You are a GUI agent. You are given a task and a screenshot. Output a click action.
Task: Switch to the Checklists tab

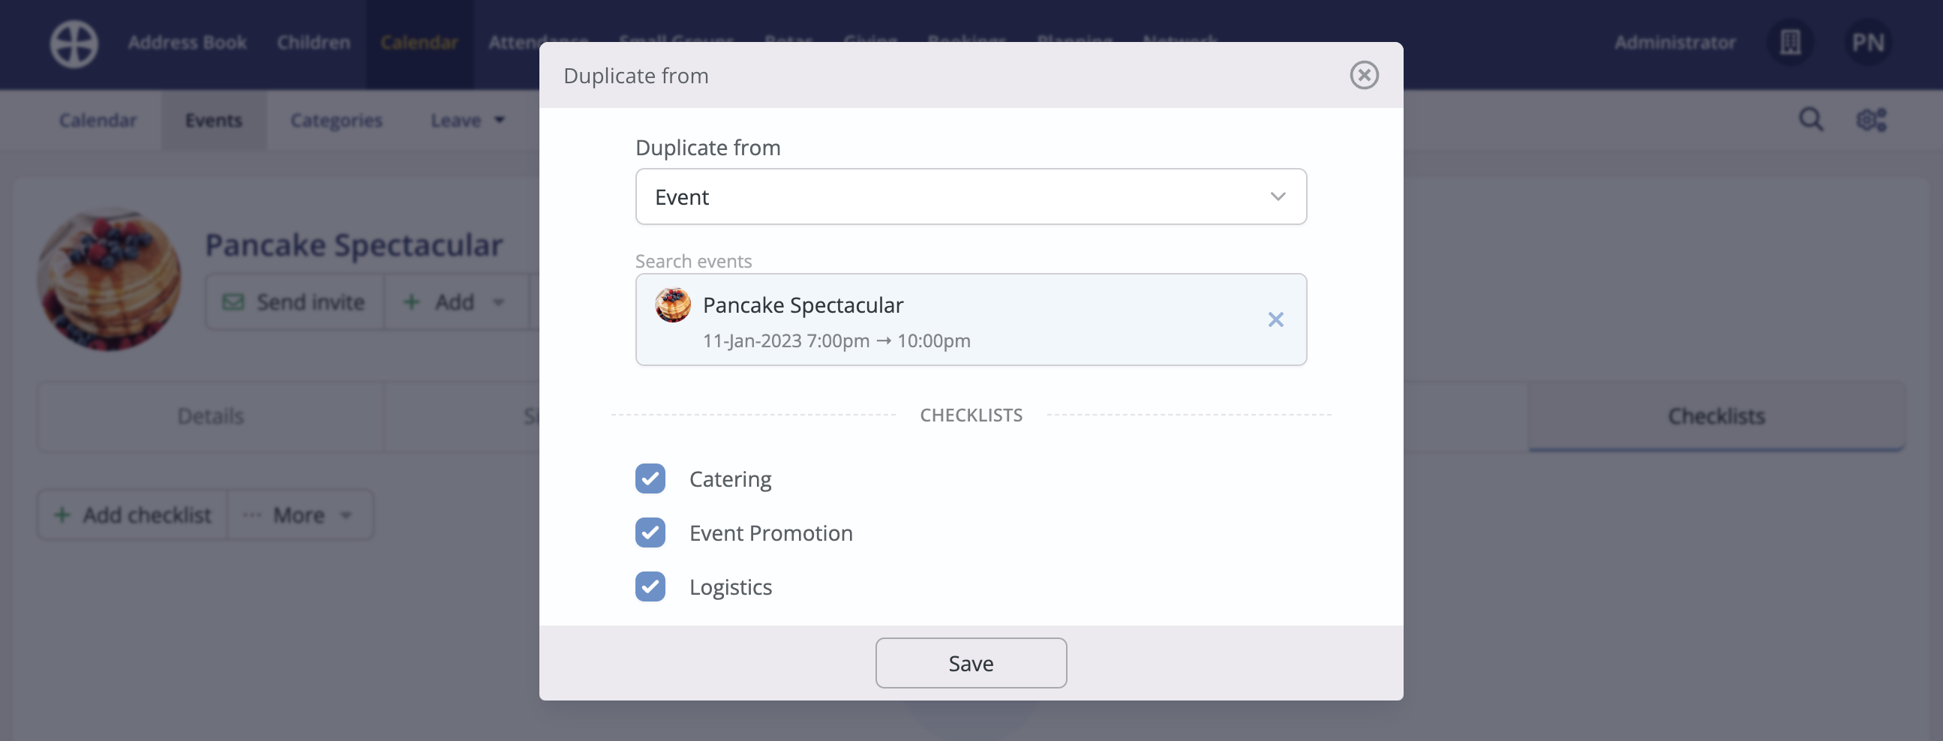(x=1716, y=416)
